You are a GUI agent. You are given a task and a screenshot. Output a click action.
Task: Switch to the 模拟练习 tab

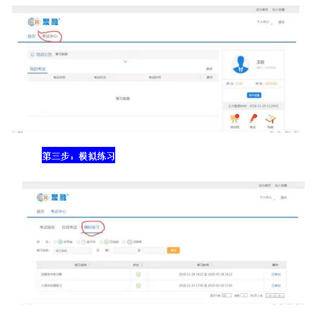(92, 227)
